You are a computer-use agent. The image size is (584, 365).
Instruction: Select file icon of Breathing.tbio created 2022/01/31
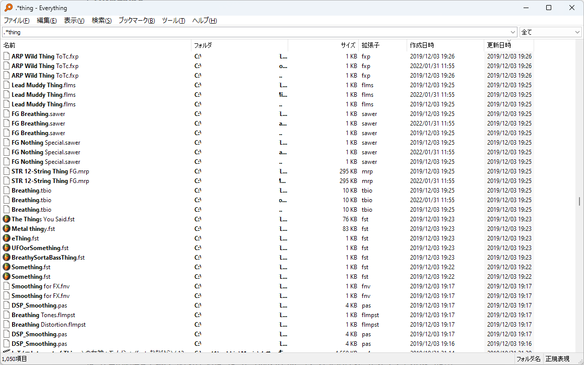pos(7,200)
